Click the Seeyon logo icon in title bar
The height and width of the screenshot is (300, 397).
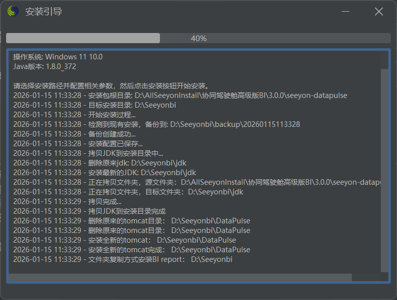13,11
